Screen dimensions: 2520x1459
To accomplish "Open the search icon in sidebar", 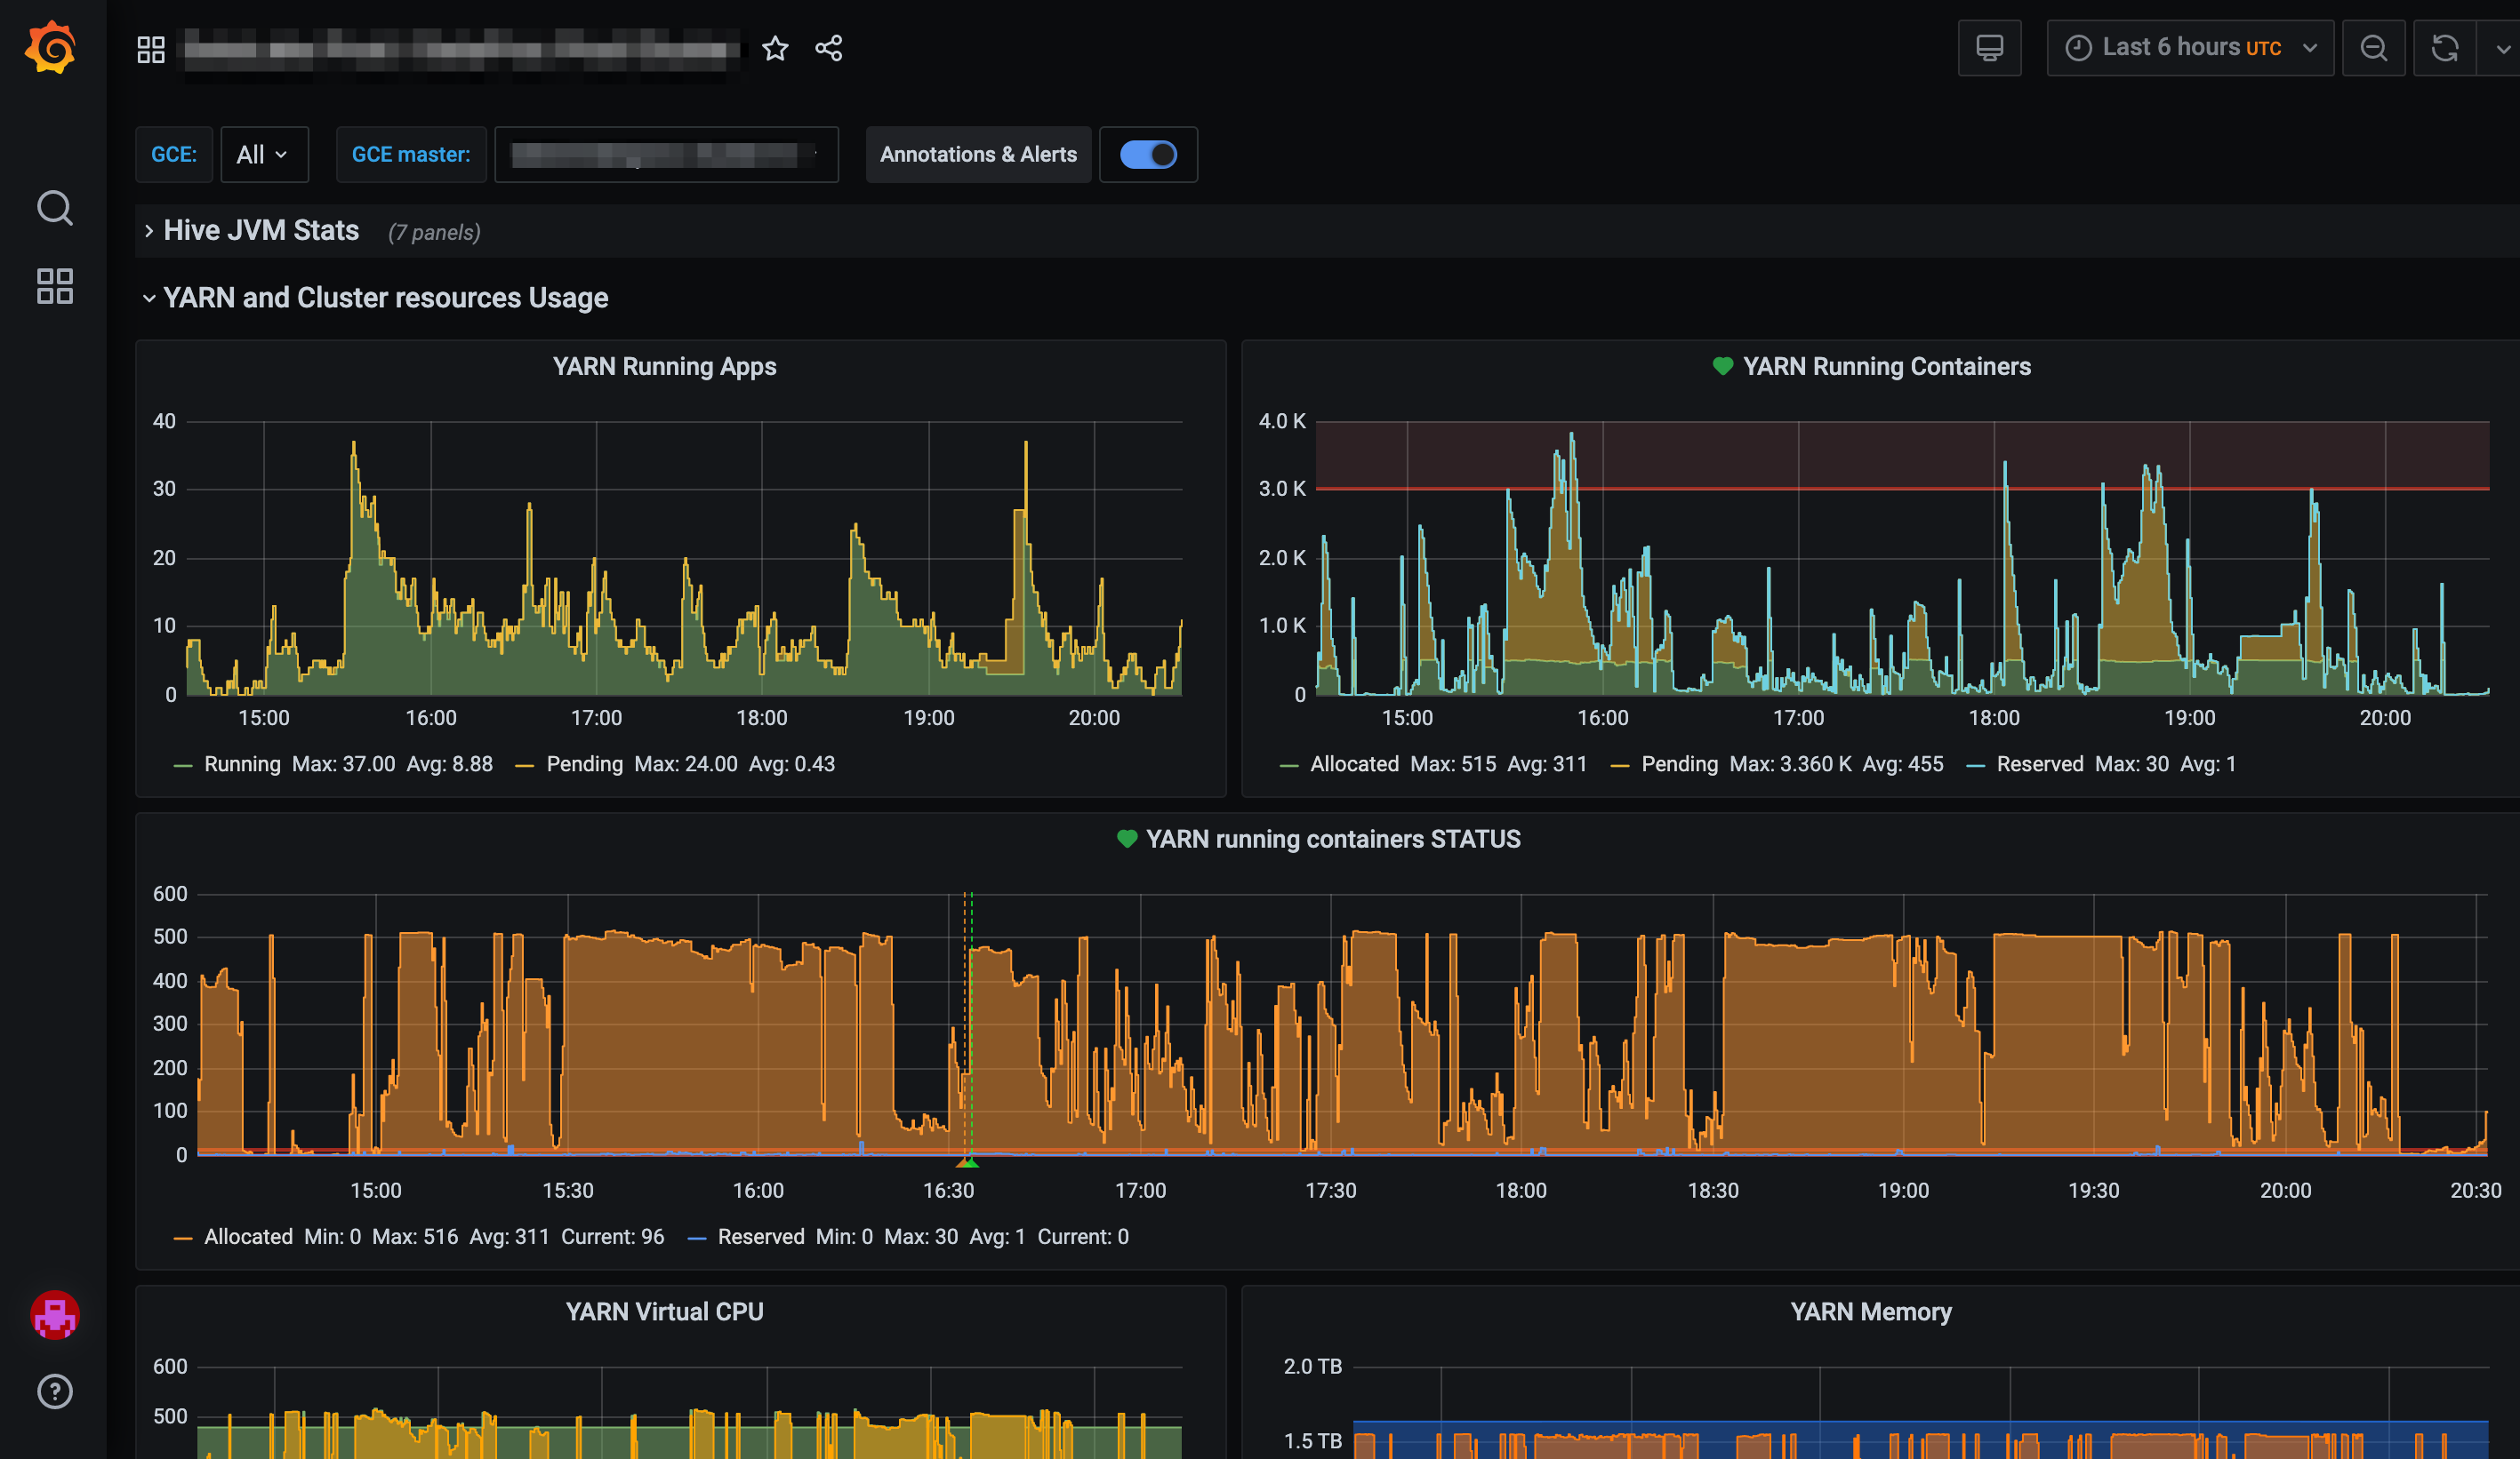I will point(54,208).
